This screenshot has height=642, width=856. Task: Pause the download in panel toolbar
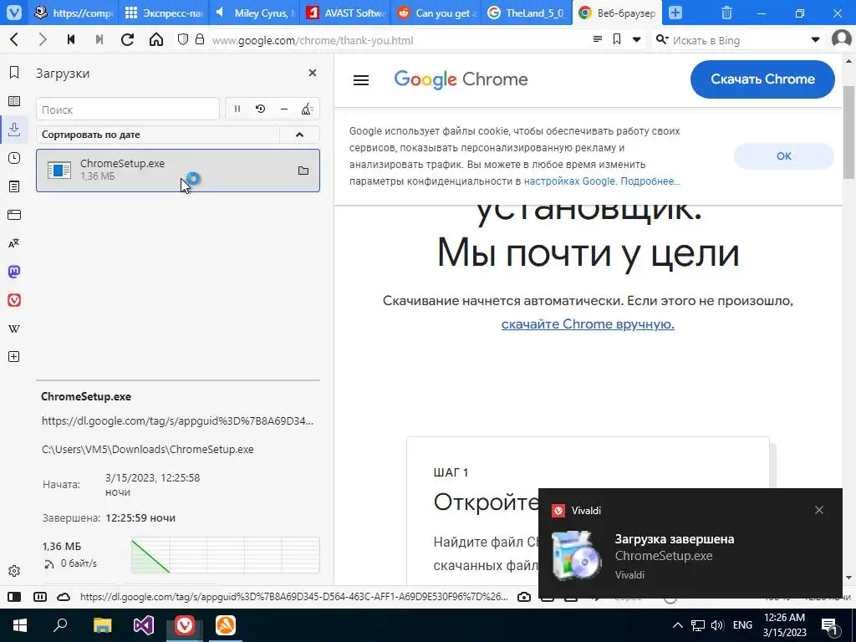tap(237, 110)
